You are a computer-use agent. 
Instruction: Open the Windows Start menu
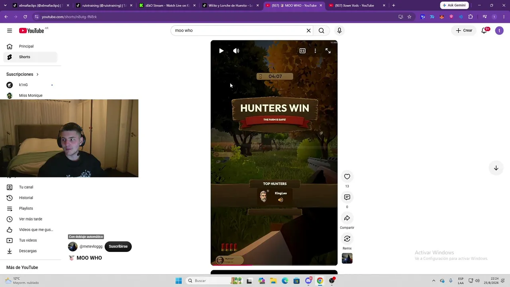pos(178,281)
